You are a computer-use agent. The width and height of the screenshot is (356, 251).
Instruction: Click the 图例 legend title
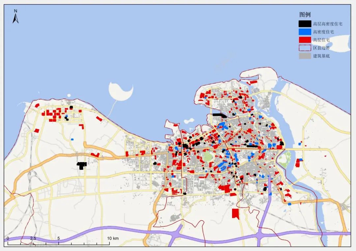point(305,15)
